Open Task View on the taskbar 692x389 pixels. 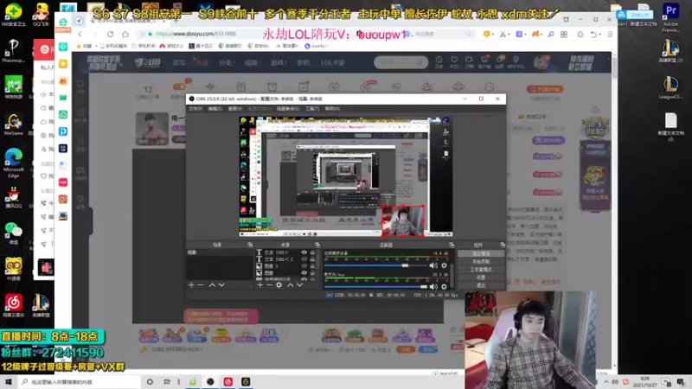tap(167, 382)
